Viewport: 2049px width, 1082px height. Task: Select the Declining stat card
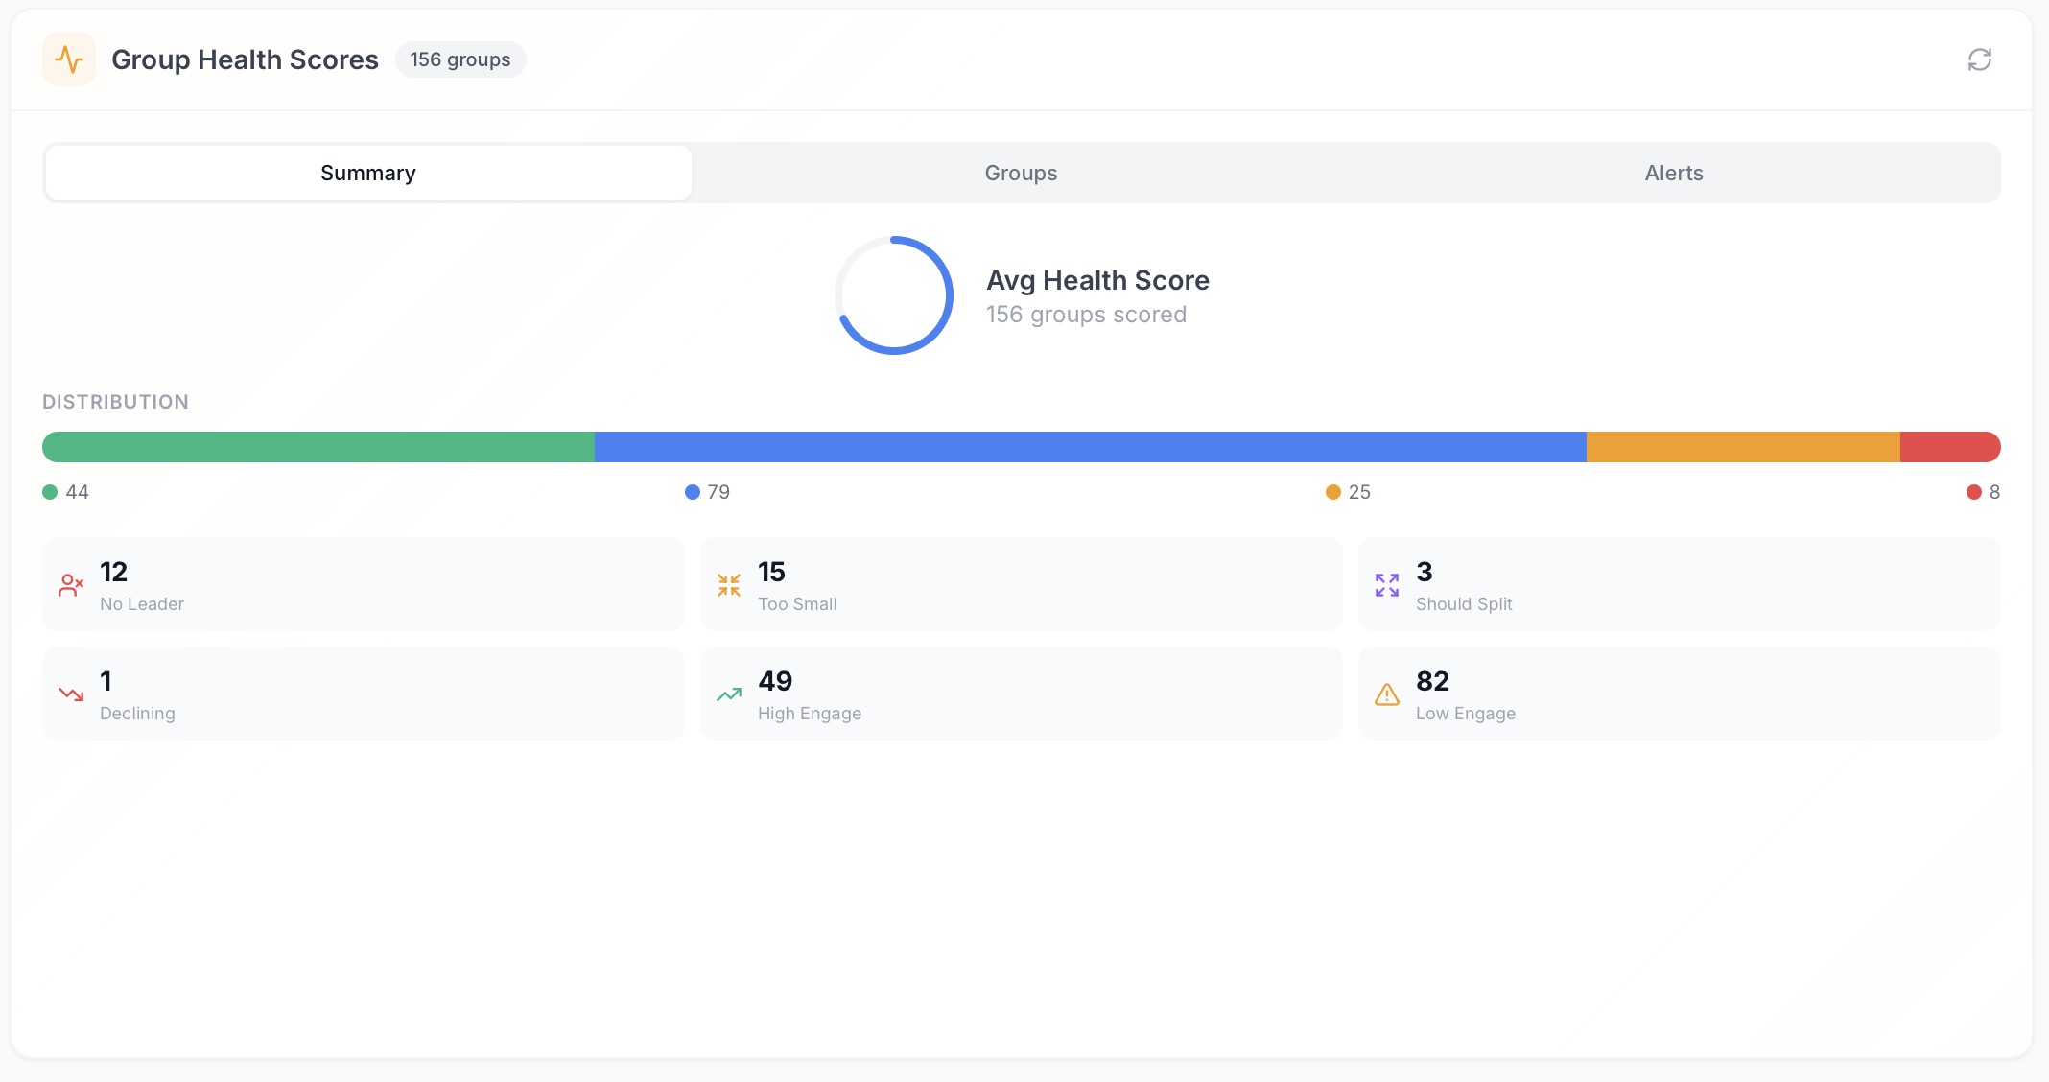363,694
